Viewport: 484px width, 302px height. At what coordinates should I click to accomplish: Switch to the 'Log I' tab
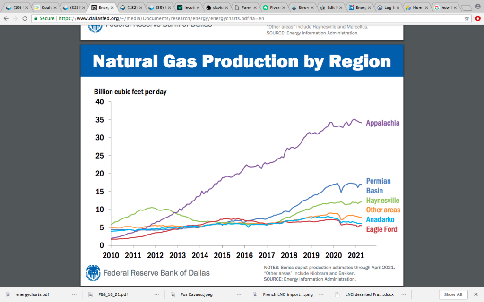[x=388, y=8]
